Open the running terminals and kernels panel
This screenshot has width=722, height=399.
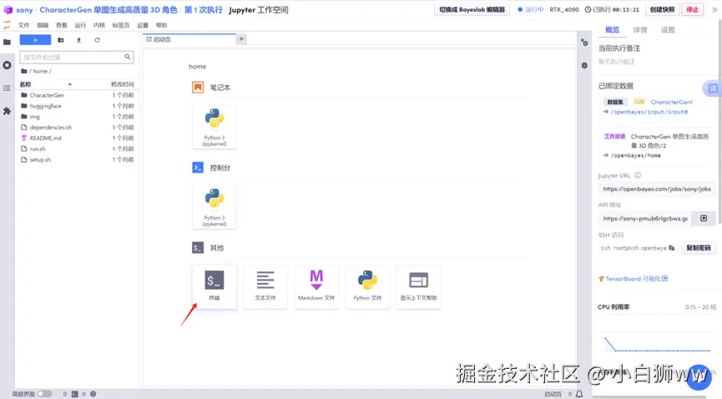[x=7, y=65]
